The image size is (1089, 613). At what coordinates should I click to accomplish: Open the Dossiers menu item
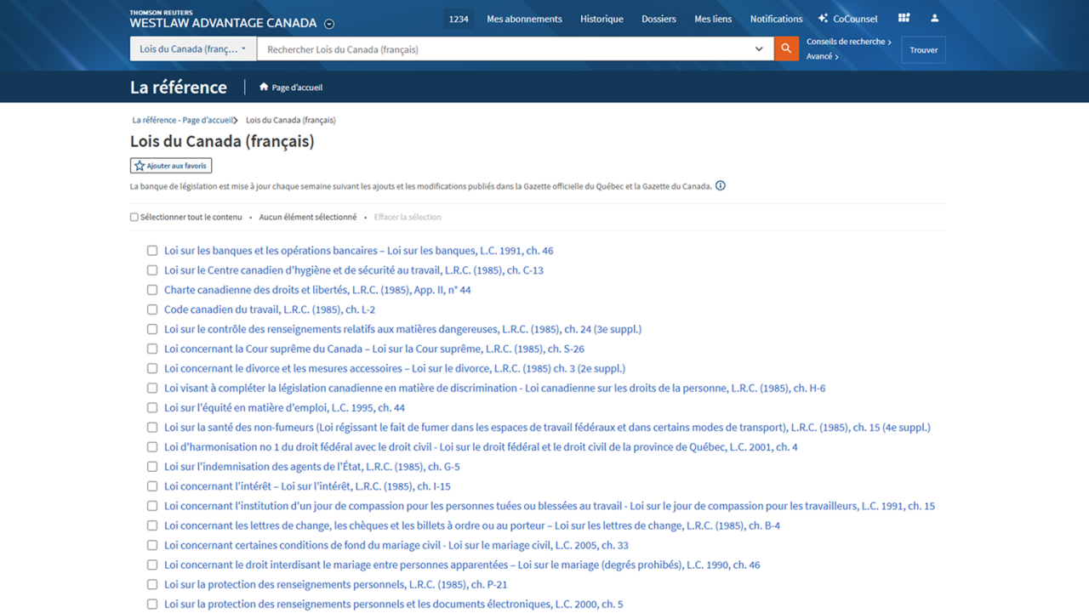click(x=659, y=19)
